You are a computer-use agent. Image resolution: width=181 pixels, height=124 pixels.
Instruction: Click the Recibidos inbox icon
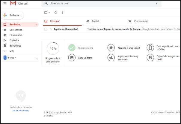tap(5, 25)
